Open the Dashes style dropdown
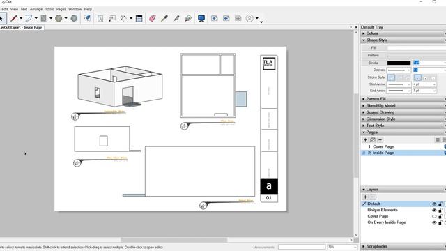 [x=399, y=70]
